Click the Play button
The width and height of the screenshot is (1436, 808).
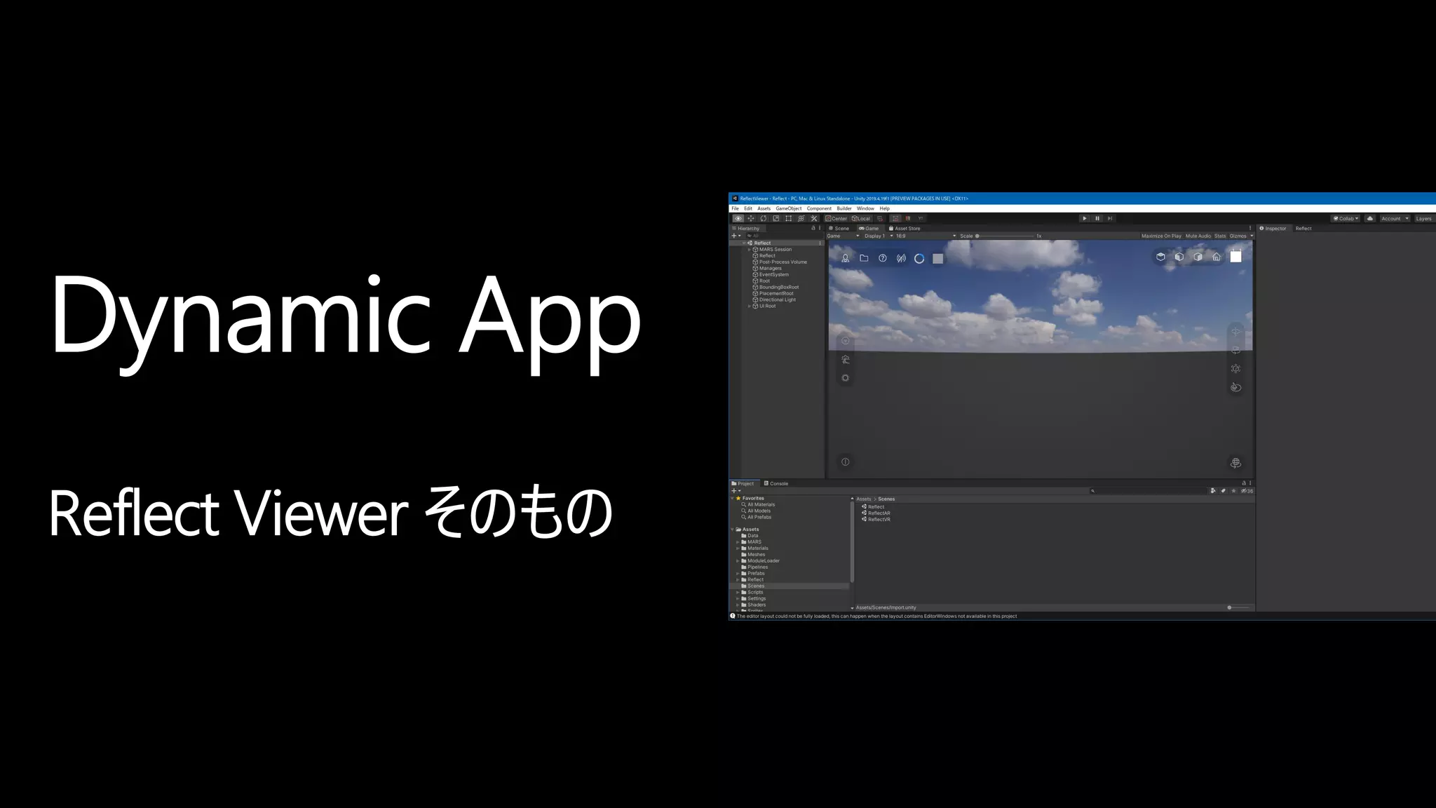[x=1085, y=218]
